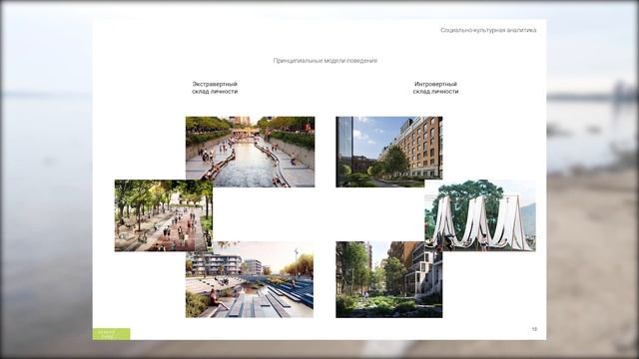Click the canal promenade photo with people
Screen dimensions: 639x359
250,152
